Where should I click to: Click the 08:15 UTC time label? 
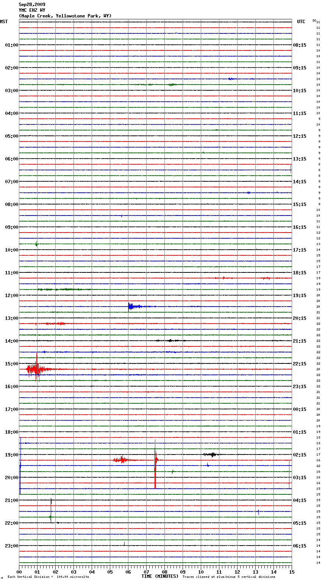(x=300, y=45)
